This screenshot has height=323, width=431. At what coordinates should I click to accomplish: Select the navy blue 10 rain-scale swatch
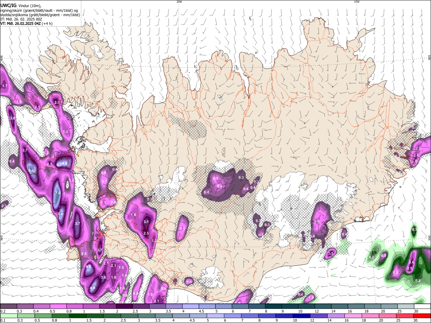(x=301, y=316)
